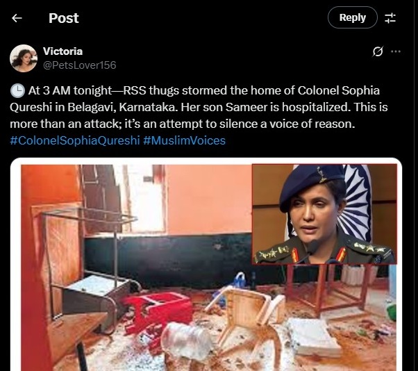The image size is (418, 371).
Task: Open the #MuslimVoices hashtag
Action: coord(184,140)
